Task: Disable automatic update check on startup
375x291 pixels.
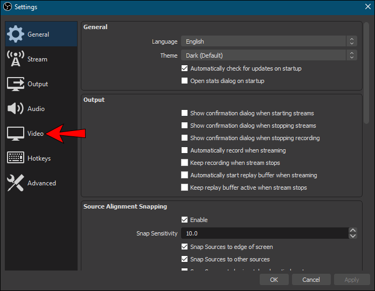Action: [x=185, y=68]
